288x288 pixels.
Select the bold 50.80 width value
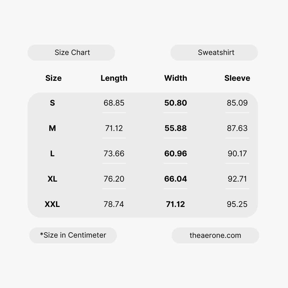[x=175, y=103]
